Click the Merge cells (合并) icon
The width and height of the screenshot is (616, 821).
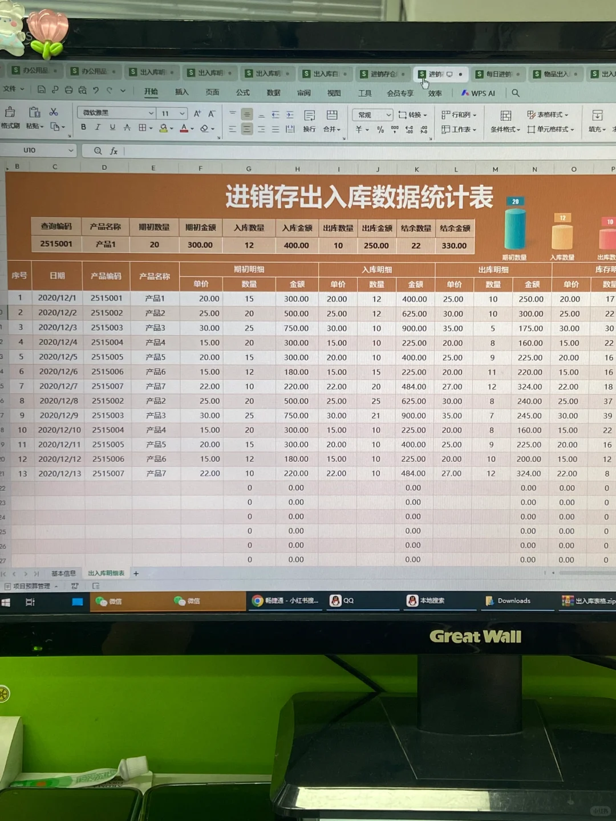click(331, 115)
